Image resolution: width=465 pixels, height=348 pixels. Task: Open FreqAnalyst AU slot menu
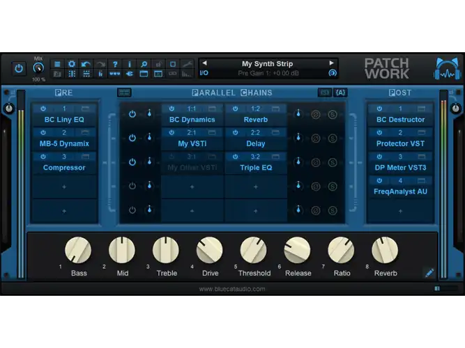(400, 191)
